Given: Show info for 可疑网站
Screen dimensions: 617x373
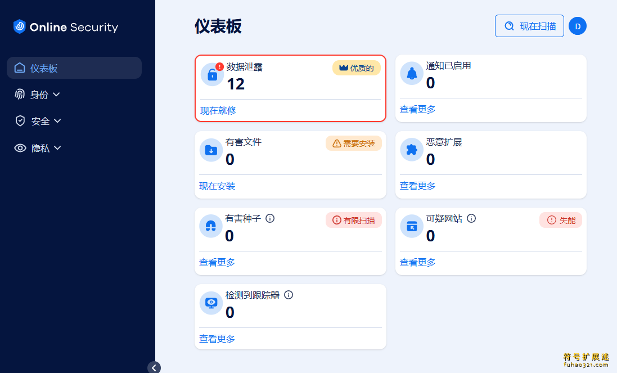Looking at the screenshot, I should point(471,218).
